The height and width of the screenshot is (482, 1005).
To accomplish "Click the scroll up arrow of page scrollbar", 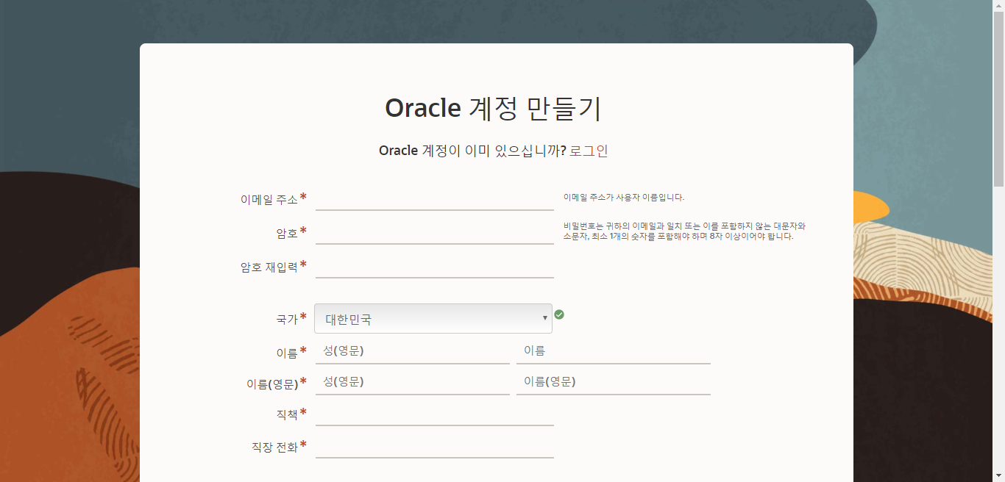I will 999,6.
